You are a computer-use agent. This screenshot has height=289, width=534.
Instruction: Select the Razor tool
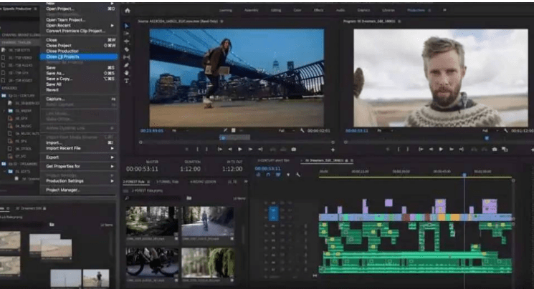coord(127,49)
